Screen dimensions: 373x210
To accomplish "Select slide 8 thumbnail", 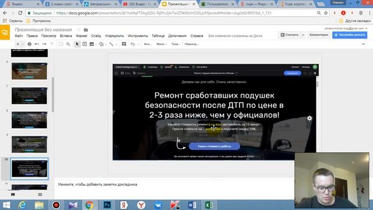I will [29, 120].
